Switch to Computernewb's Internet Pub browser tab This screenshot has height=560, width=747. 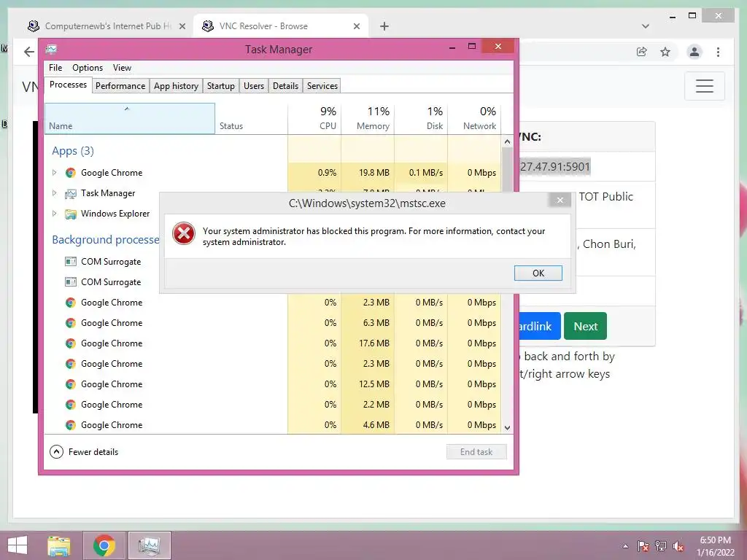tap(107, 26)
